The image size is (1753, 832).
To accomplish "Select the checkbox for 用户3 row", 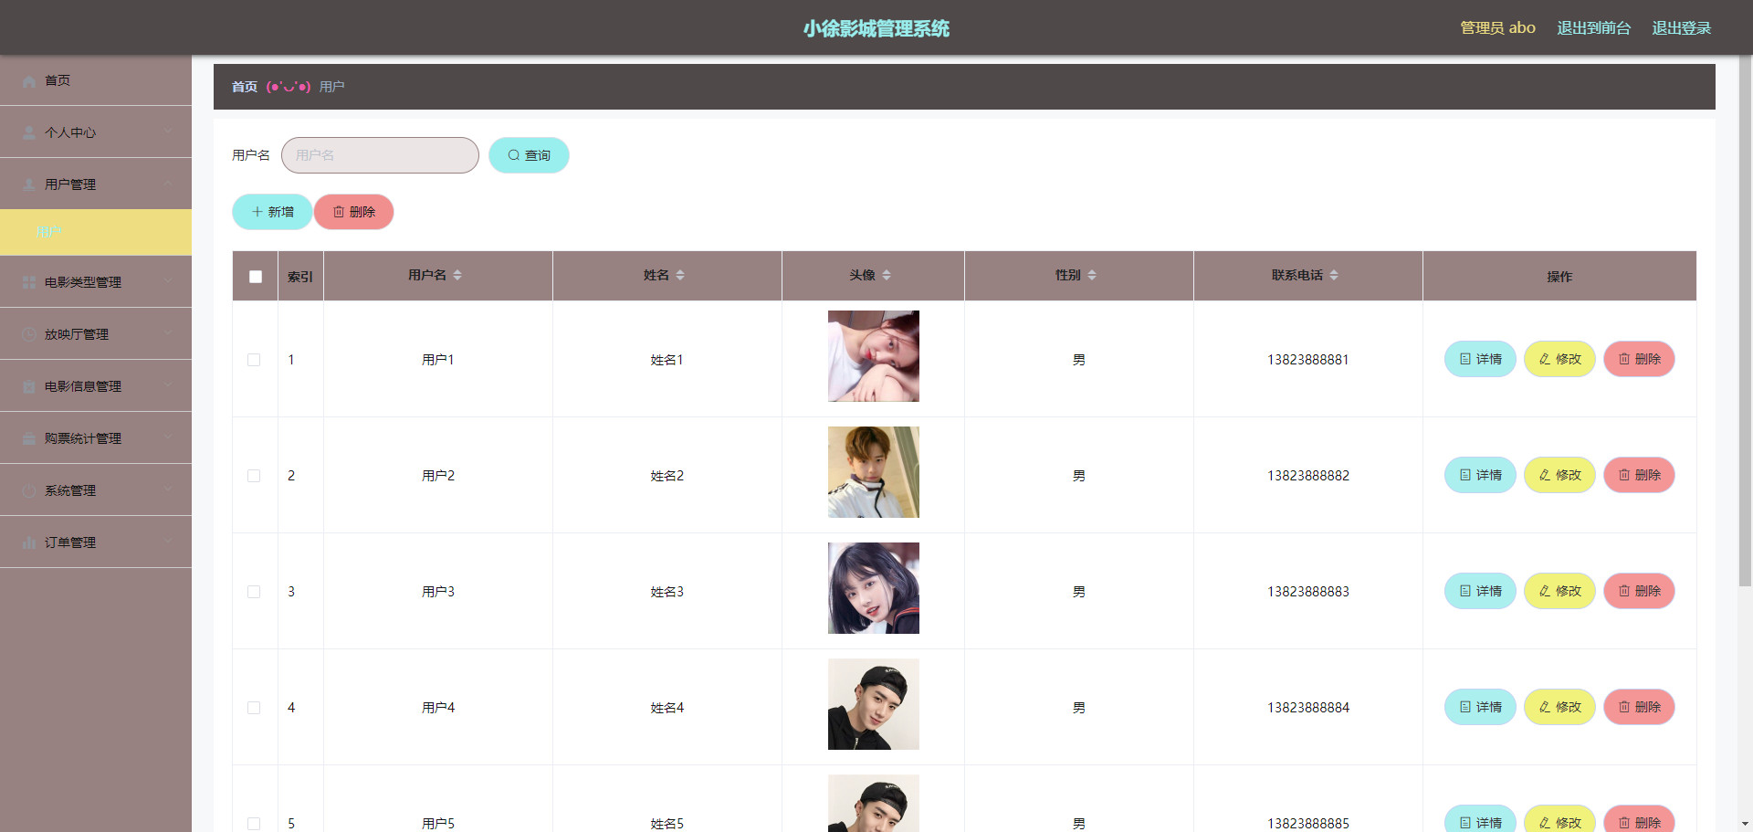I will point(254,592).
